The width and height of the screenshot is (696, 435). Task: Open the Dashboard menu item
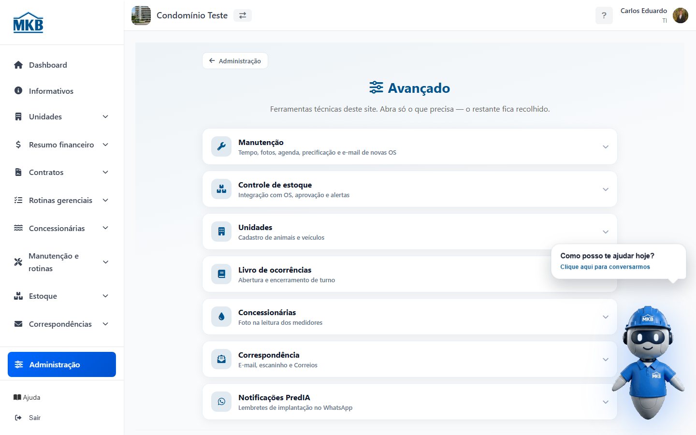tap(62, 65)
